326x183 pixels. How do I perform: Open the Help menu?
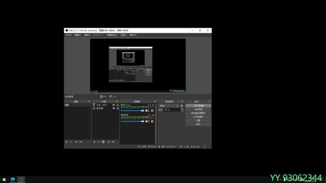click(x=133, y=35)
